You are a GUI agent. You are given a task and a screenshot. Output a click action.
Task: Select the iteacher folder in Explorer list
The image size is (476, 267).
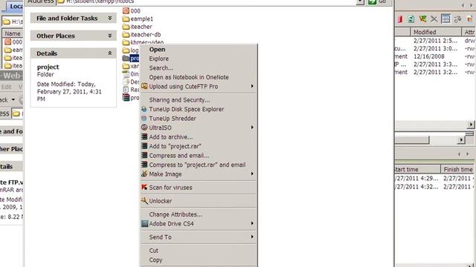[137, 27]
